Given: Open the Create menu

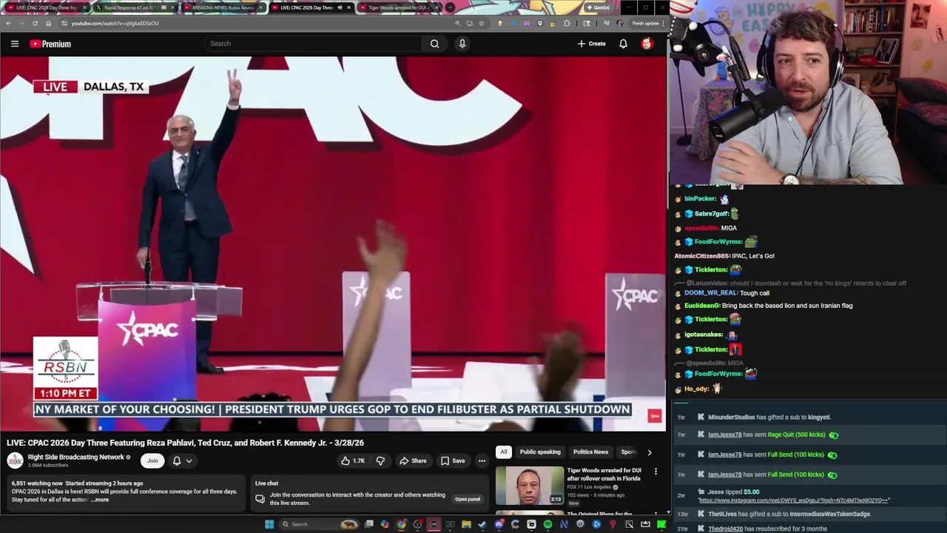Looking at the screenshot, I should (592, 44).
